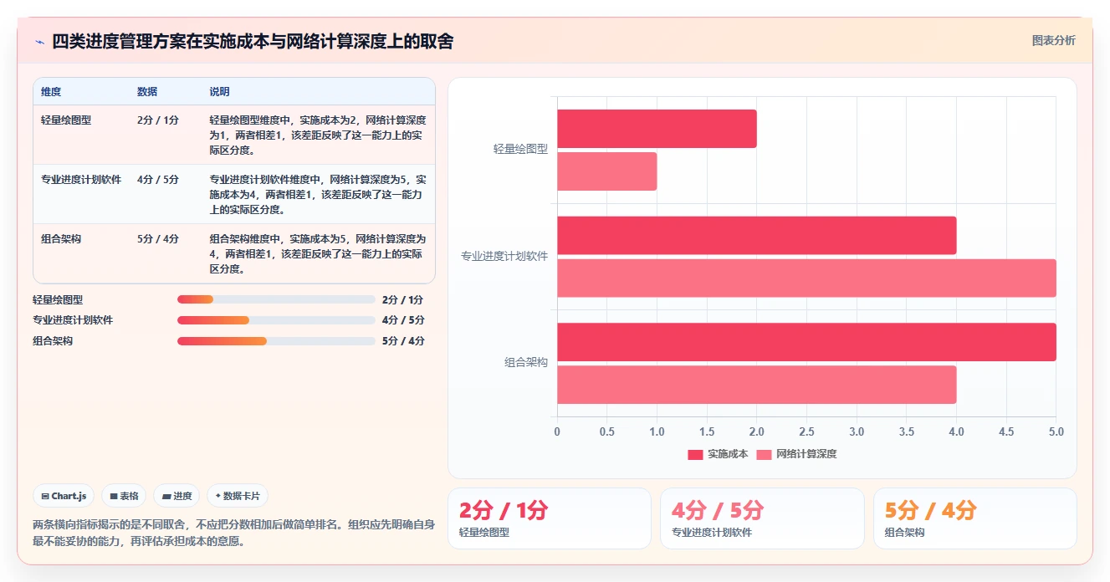Click the 说明 column header
The height and width of the screenshot is (582, 1110).
(x=219, y=92)
